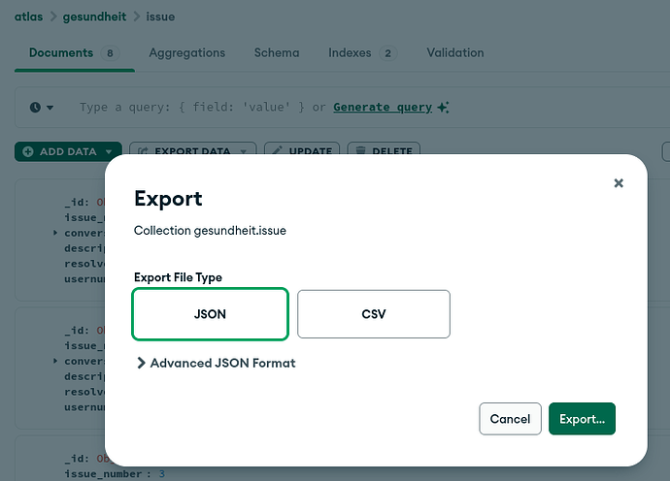Open the query history clock dropdown
The image size is (670, 481).
pyautogui.click(x=42, y=107)
